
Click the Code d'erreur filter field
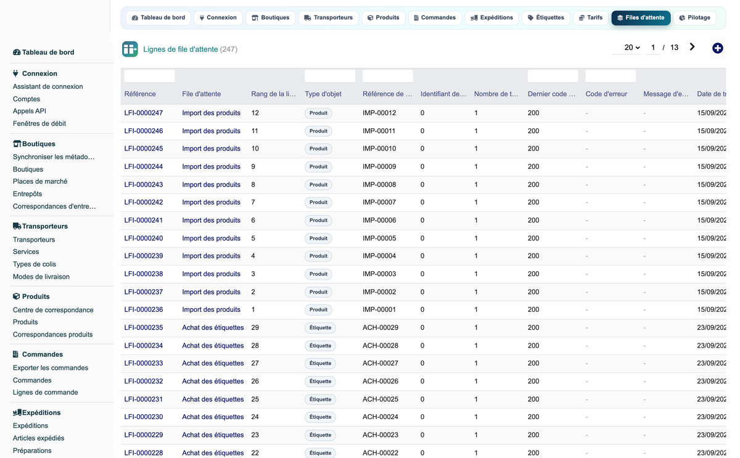pos(610,76)
